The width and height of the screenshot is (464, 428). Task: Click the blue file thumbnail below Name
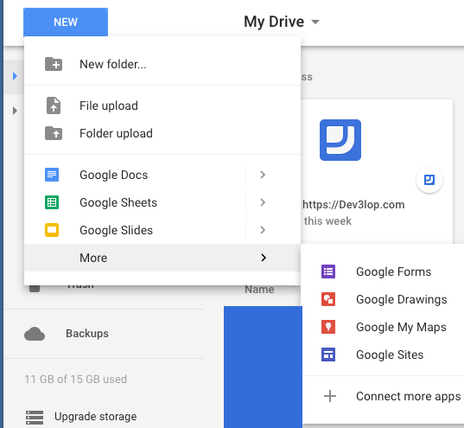[x=263, y=367]
